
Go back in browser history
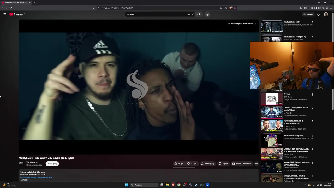pyautogui.click(x=3, y=8)
